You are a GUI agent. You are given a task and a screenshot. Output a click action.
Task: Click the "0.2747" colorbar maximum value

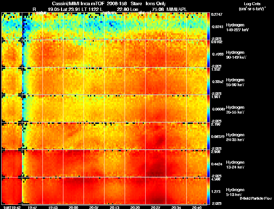coord(217,14)
